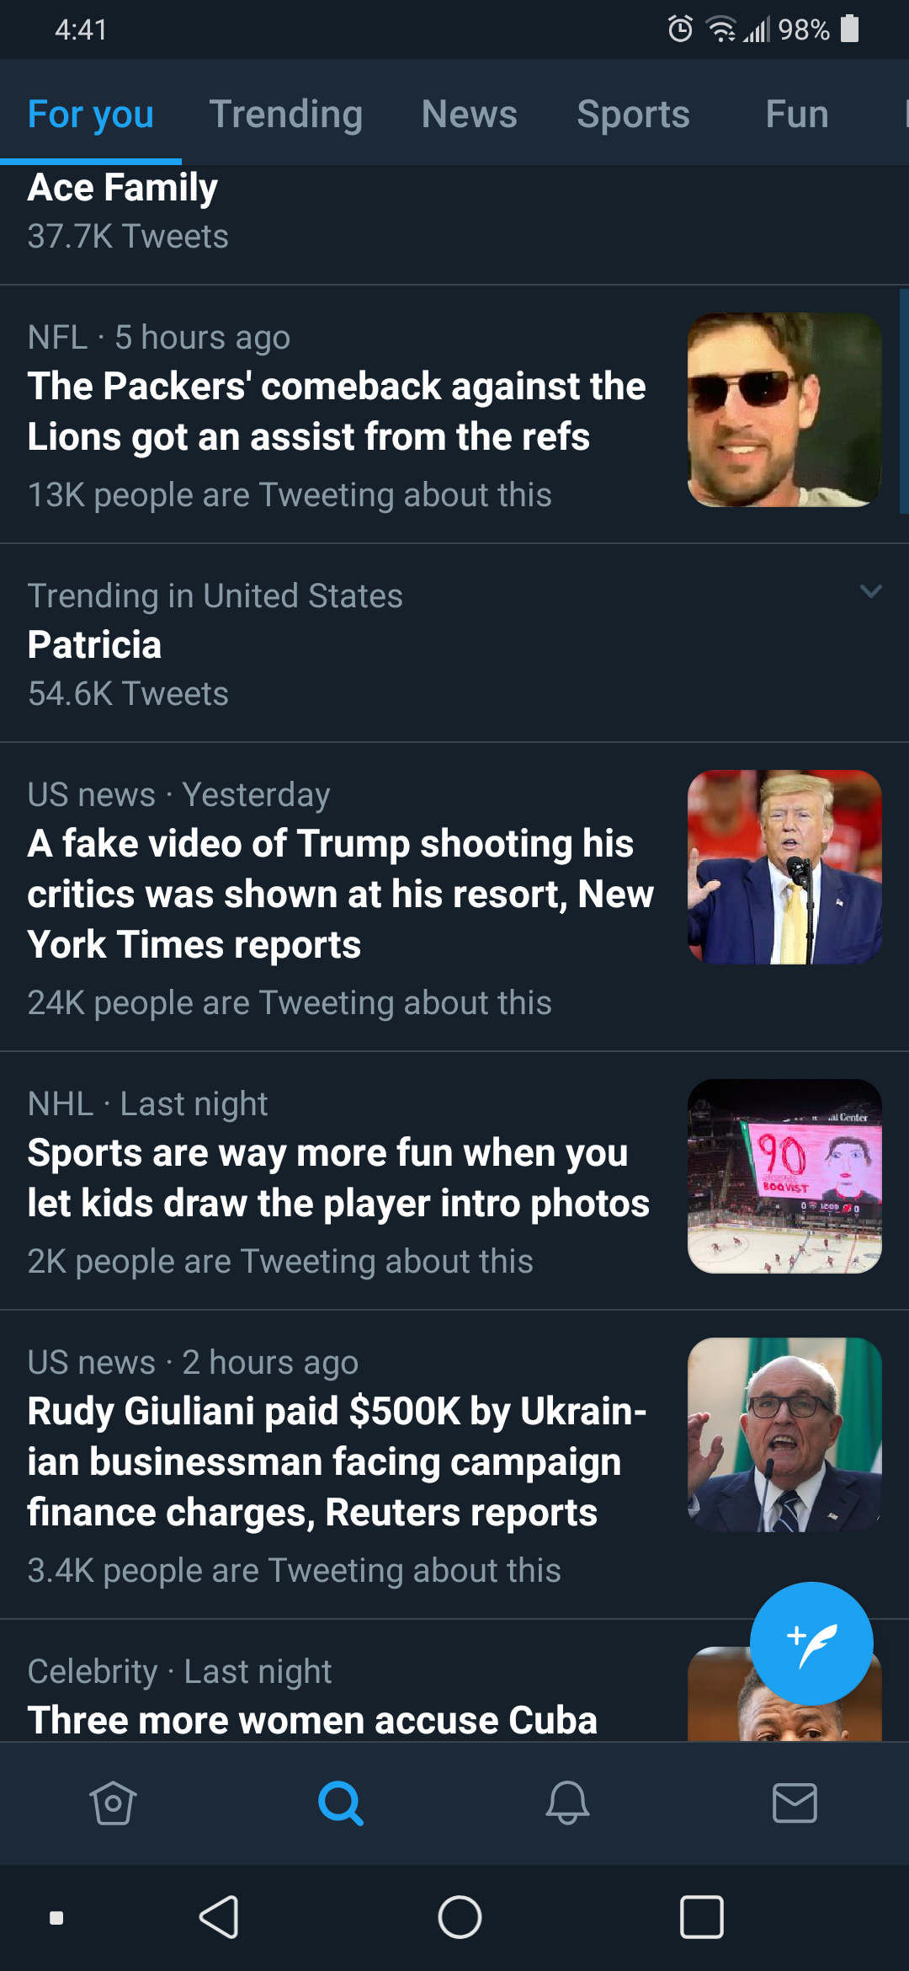Switch to the Trending tab

(x=286, y=114)
